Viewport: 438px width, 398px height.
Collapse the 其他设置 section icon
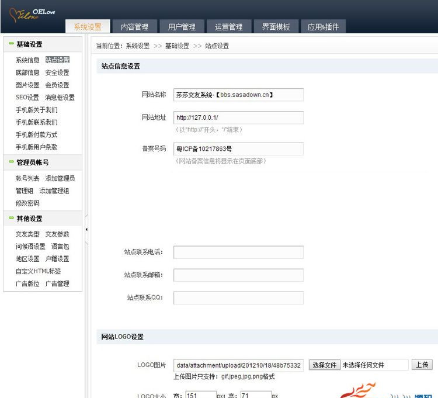(11, 217)
